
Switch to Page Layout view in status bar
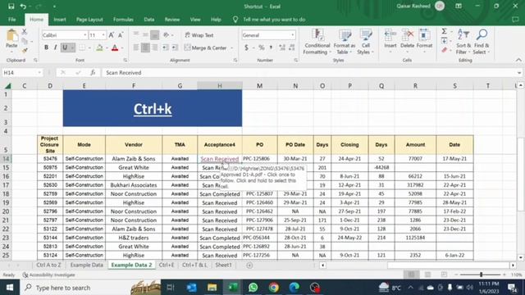427,275
